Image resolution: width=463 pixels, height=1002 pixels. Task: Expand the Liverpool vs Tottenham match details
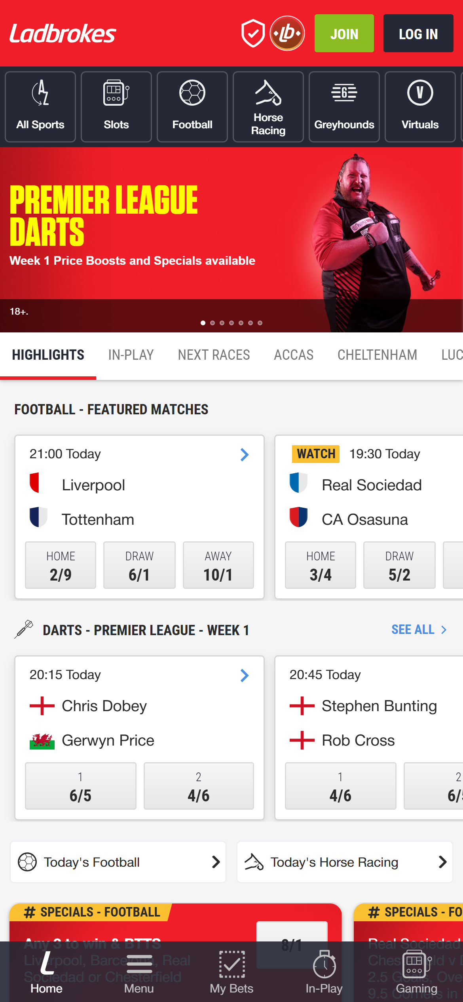click(x=245, y=455)
